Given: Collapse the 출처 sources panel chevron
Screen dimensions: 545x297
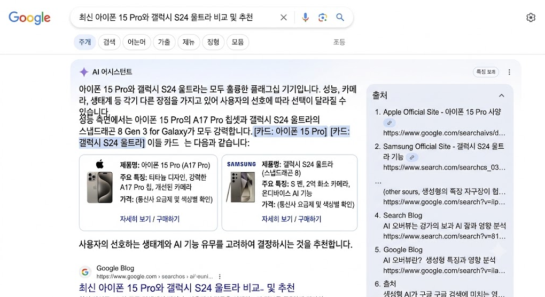Looking at the screenshot, I should point(502,95).
